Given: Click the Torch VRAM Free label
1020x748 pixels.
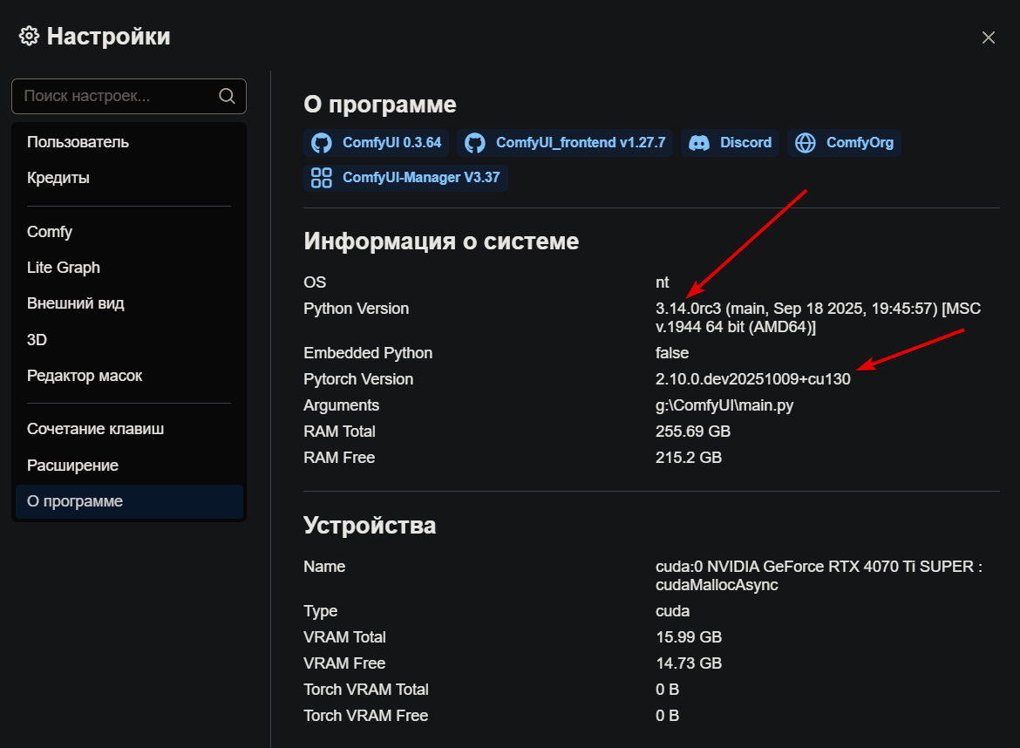Looking at the screenshot, I should [365, 716].
